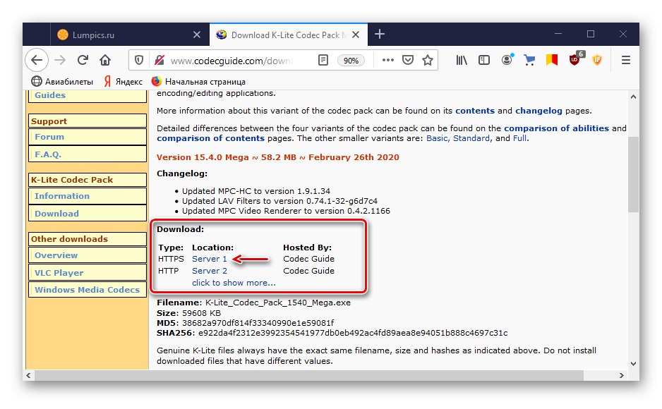Image resolution: width=662 pixels, height=409 pixels.
Task: Save page to Pocket icon
Action: 408,61
